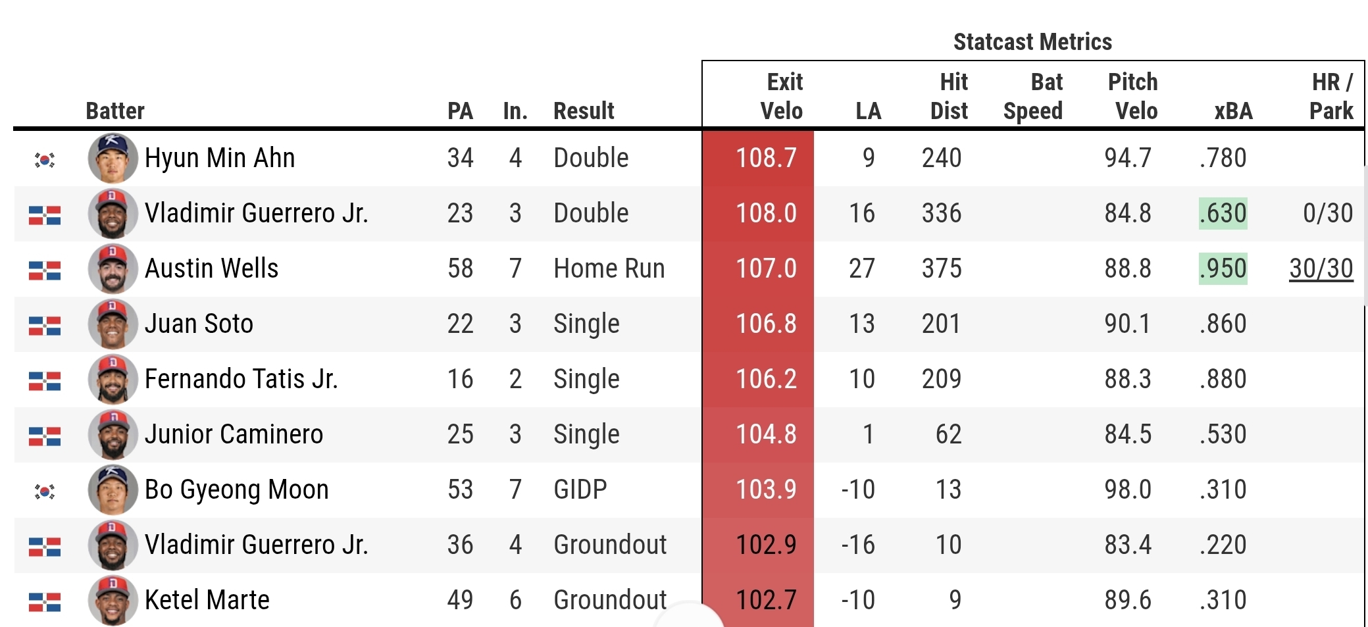Viewport: 1368px width, 627px height.
Task: Sort by Hit Dist column header
Action: pyautogui.click(x=949, y=97)
